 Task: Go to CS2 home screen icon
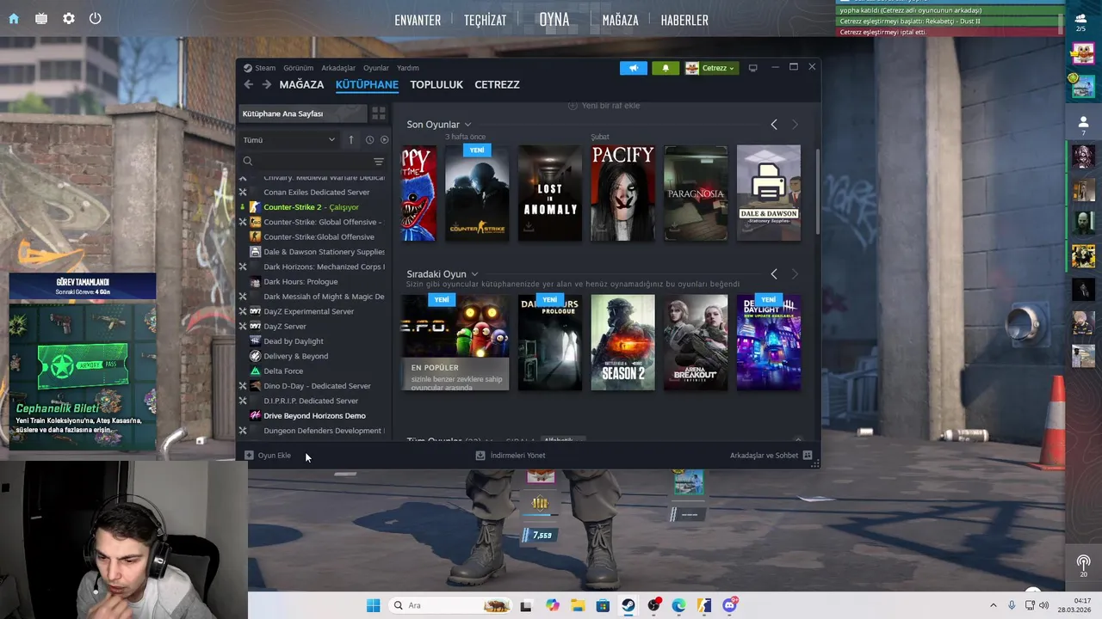point(14,18)
